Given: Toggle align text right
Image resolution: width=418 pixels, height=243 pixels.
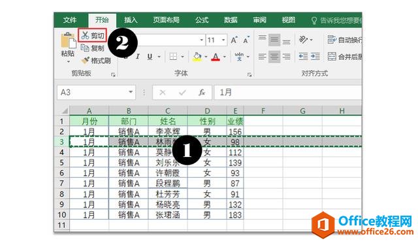Looking at the screenshot, I should click(x=286, y=57).
